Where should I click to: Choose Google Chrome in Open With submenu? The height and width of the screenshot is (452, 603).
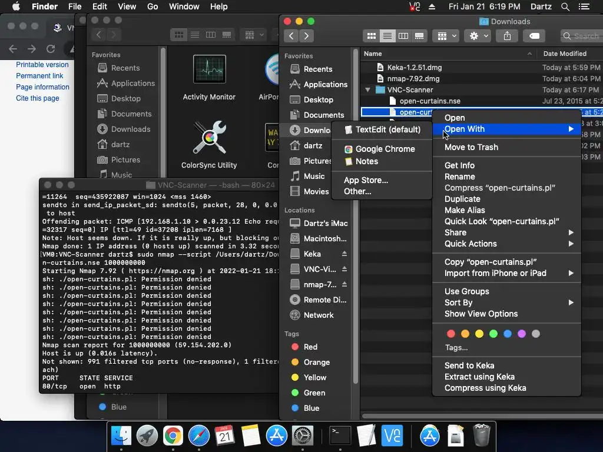tap(382, 149)
